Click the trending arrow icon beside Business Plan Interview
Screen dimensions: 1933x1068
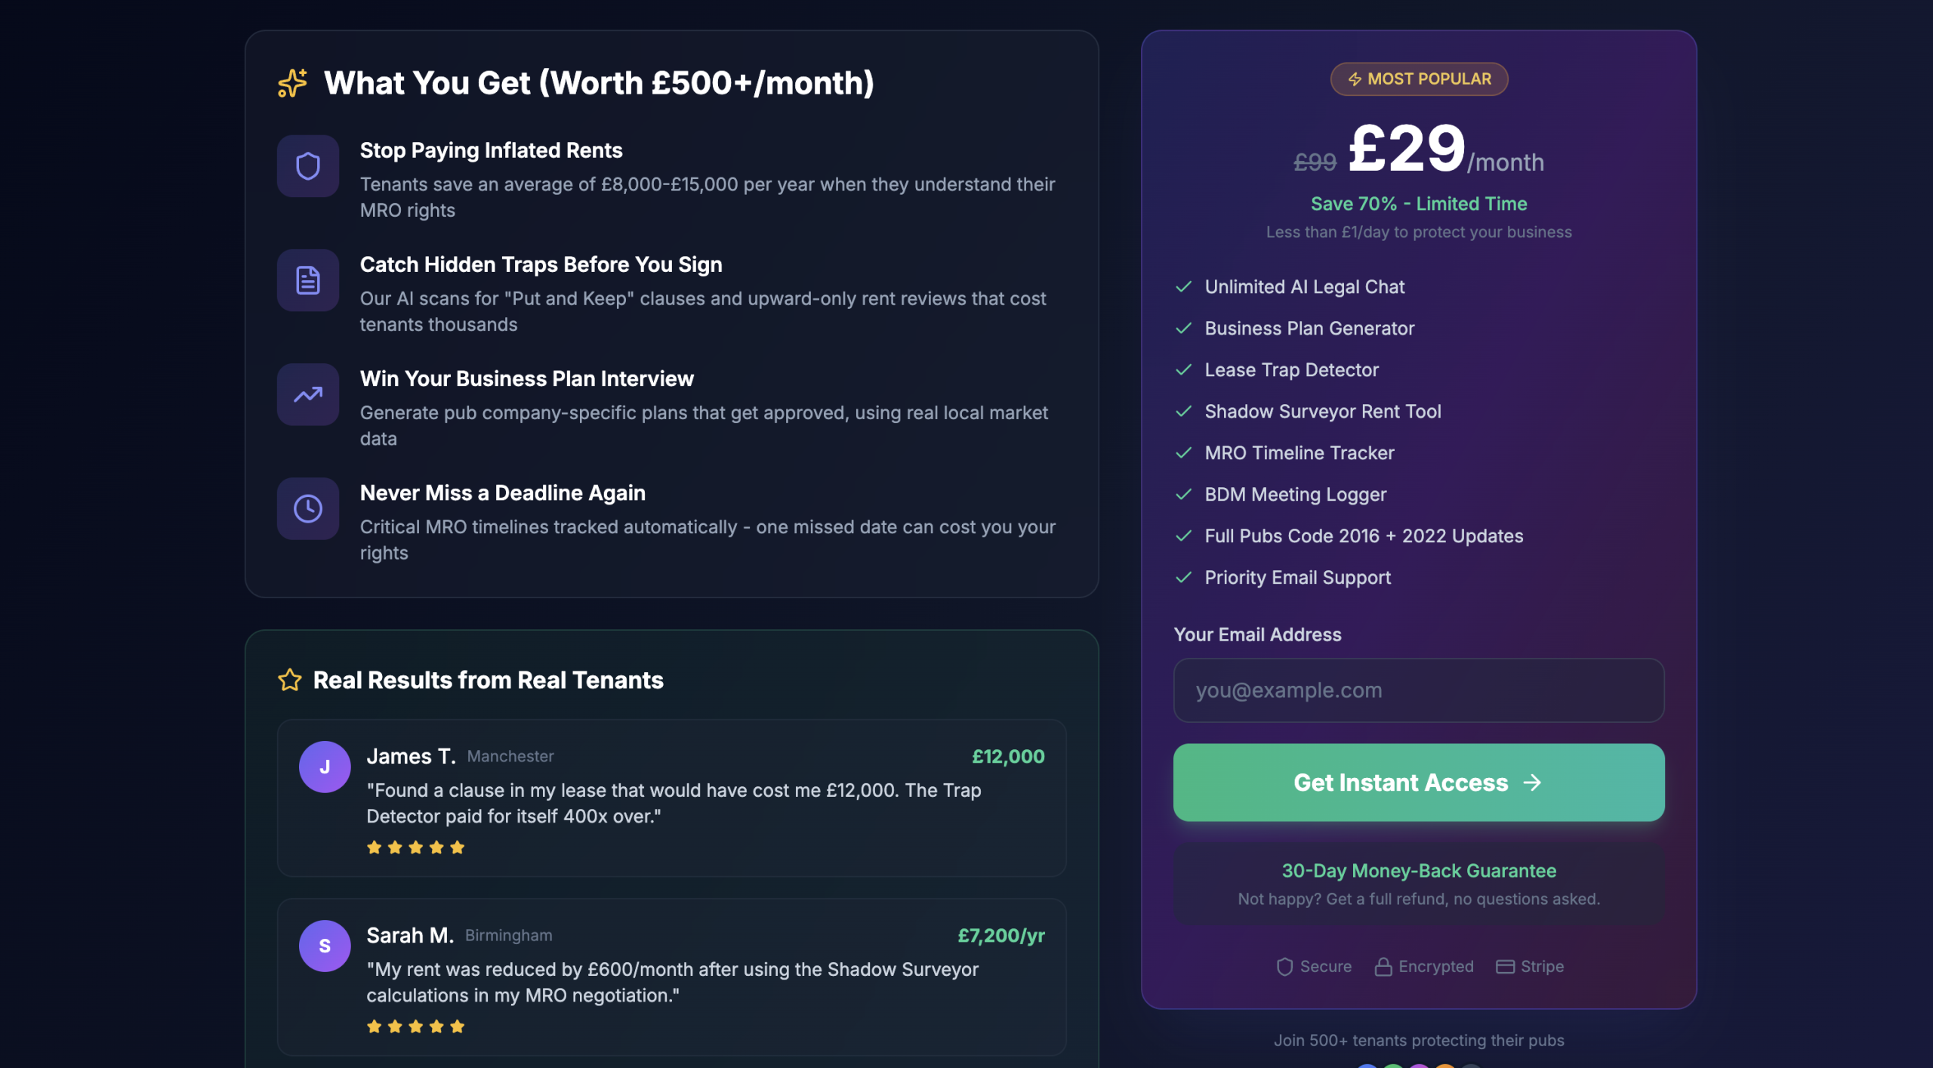(x=307, y=394)
